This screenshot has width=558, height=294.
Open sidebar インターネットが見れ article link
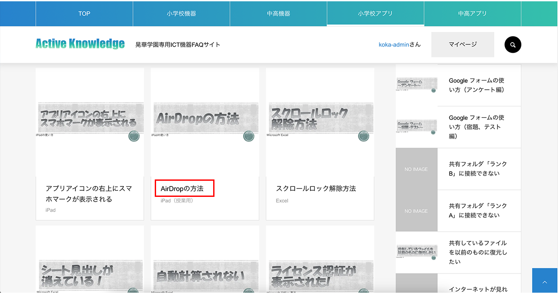478,289
